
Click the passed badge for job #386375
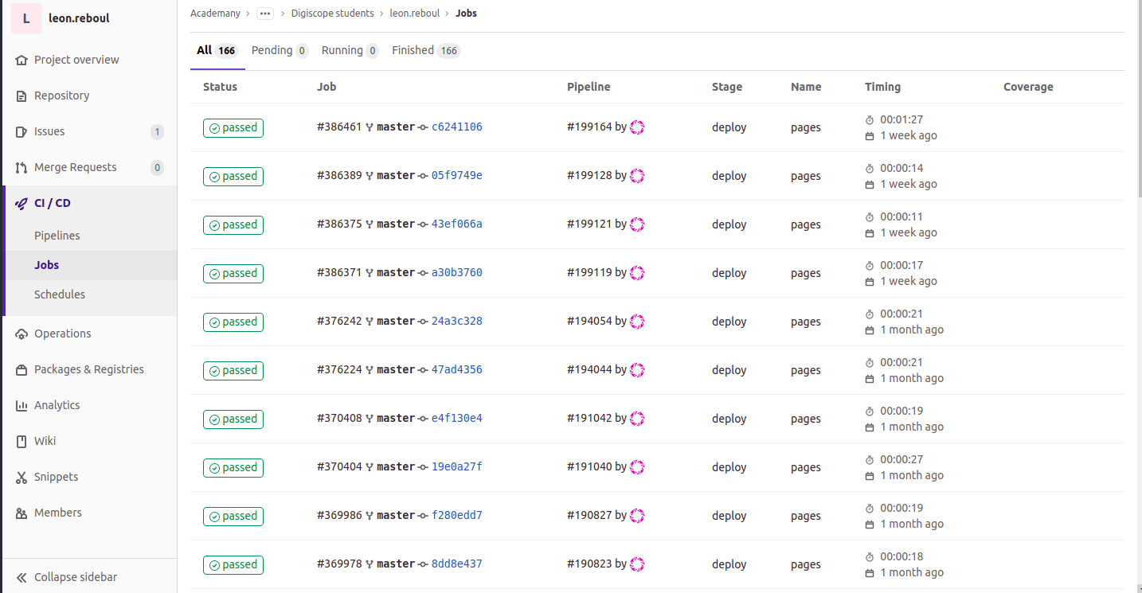point(233,225)
